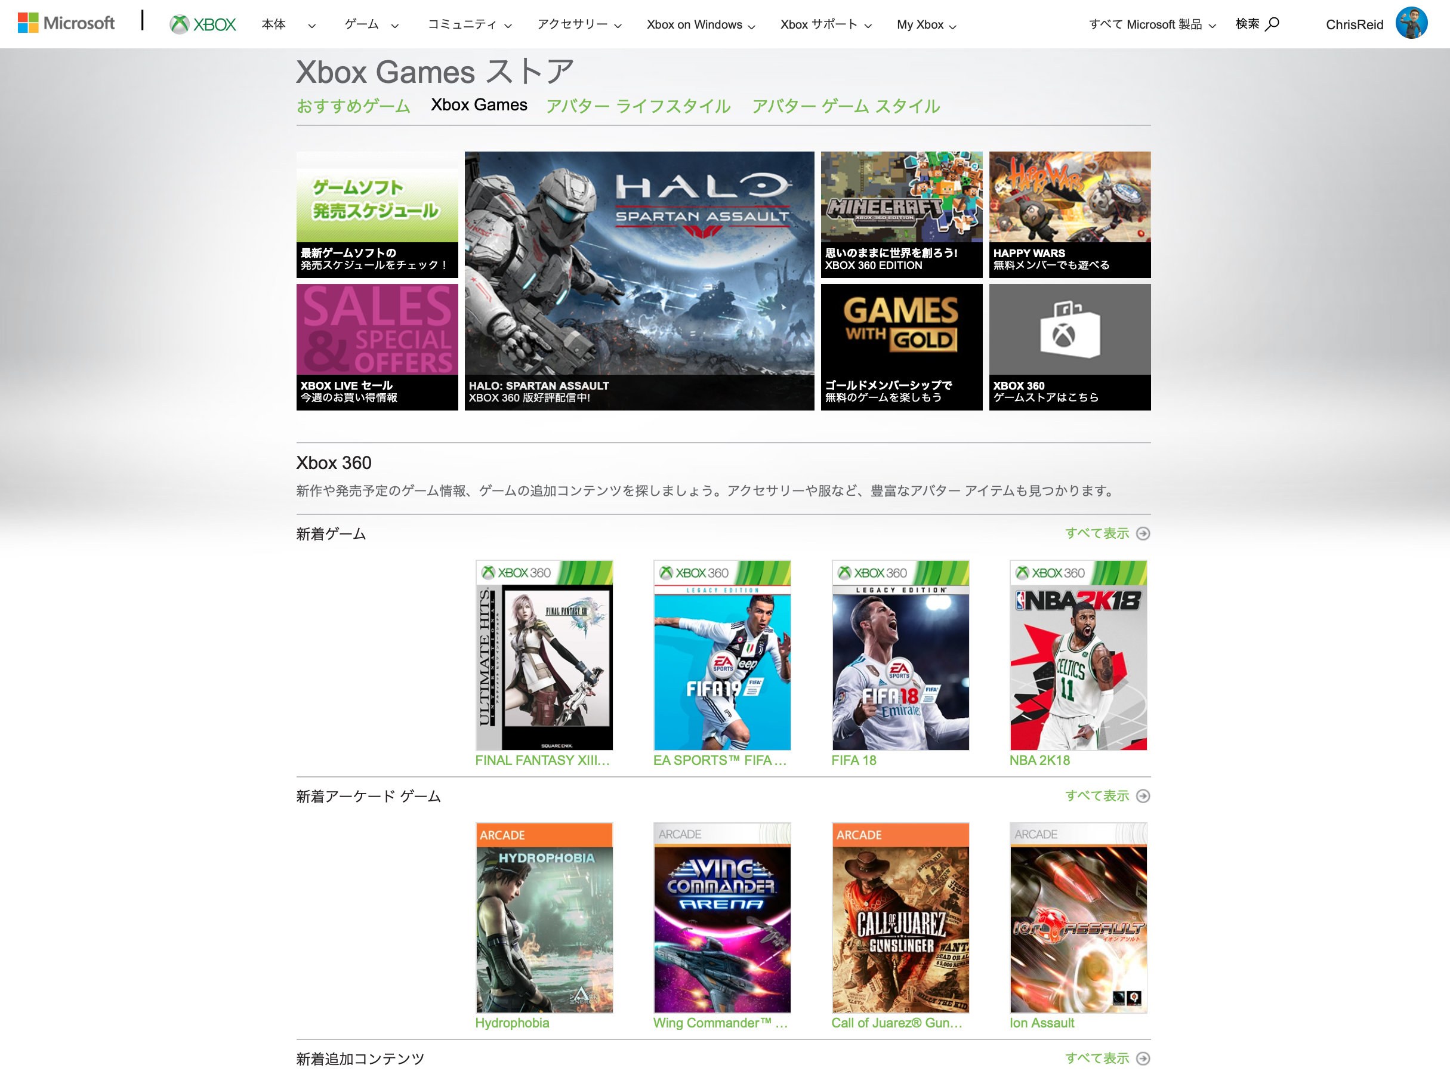Open ChrisReid profile avatar
This screenshot has width=1450, height=1074.
(1411, 23)
